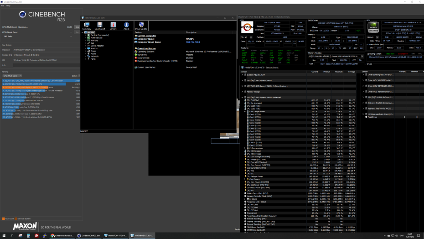This screenshot has width=424, height=239.
Task: Expand the Central Processor(s) tree arrow
Action: [x=85, y=35]
